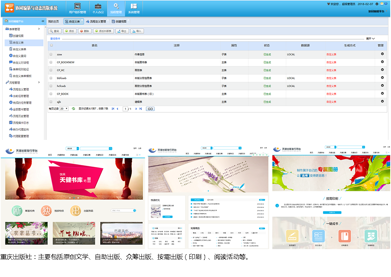The width and height of the screenshot is (391, 277).
Task: Open the 用户组织管理 module icon
Action: click(77, 6)
